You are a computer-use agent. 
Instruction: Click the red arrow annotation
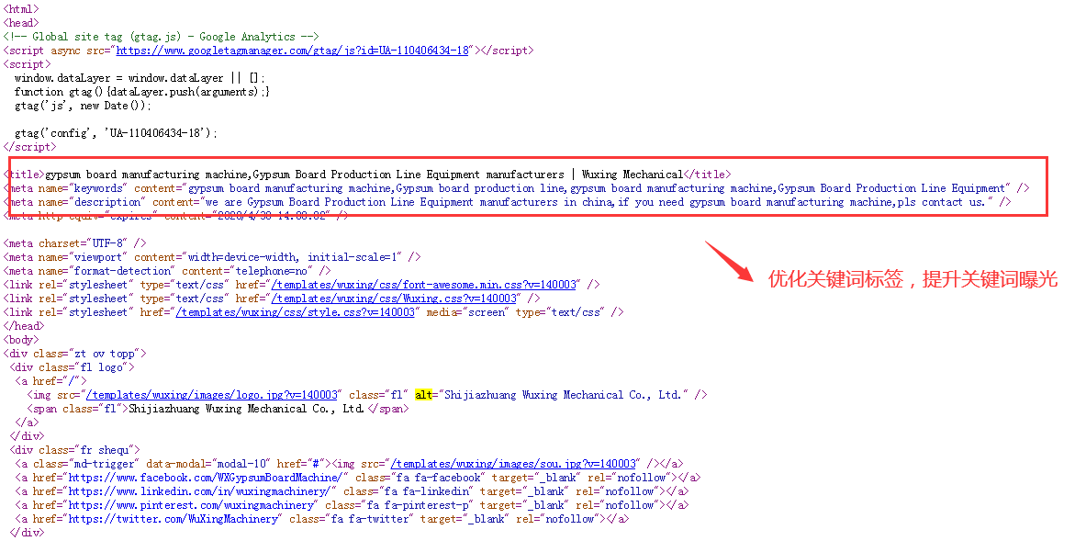pyautogui.click(x=729, y=264)
